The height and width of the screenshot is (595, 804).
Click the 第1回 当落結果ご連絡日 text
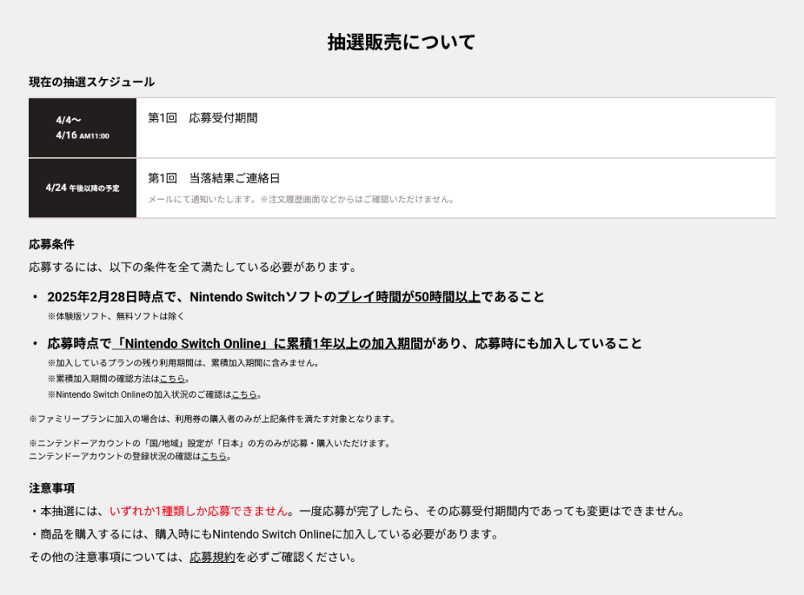(x=214, y=178)
